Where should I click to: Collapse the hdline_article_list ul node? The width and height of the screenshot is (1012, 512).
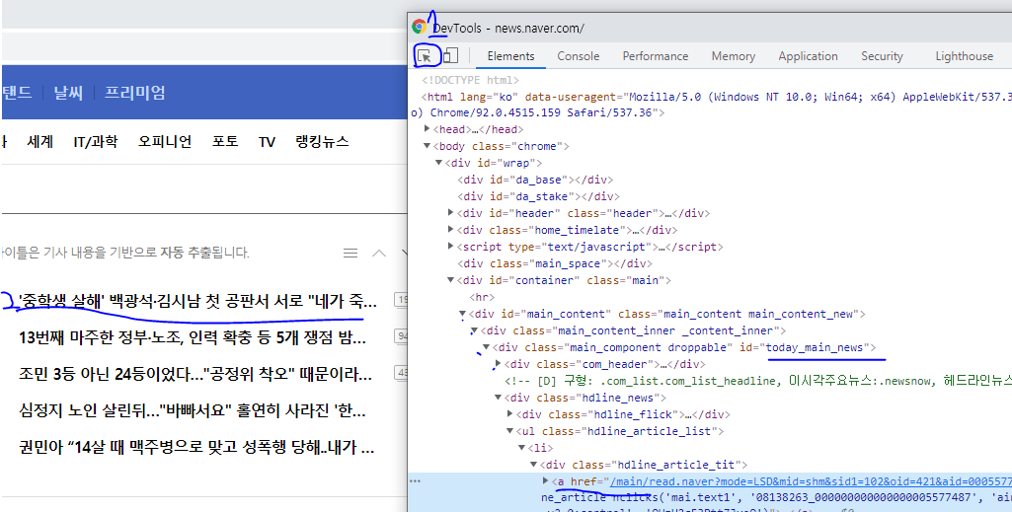[509, 431]
